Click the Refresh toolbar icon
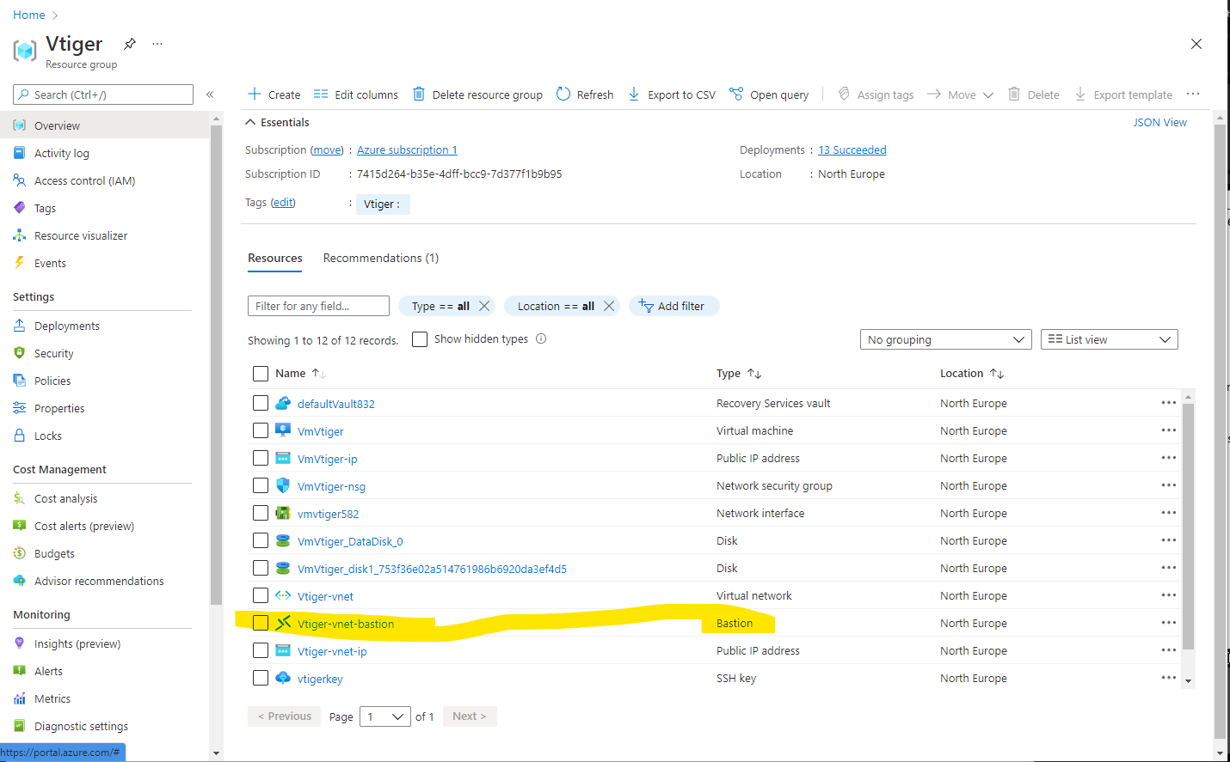This screenshot has height=762, width=1230. [564, 94]
